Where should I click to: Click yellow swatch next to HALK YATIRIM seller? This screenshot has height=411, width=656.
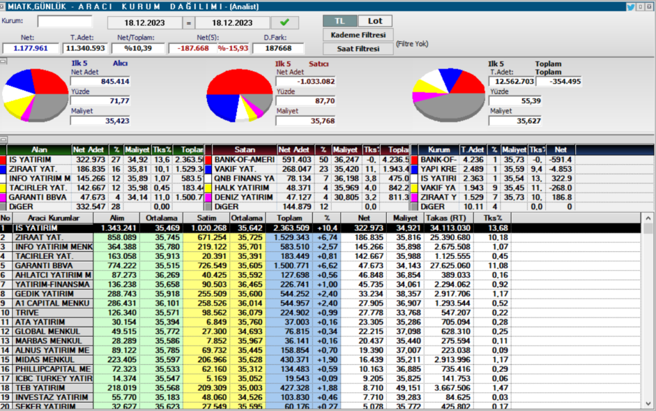click(x=208, y=188)
